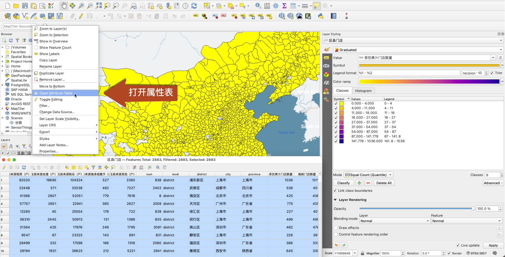Open Data Source Manager icon

pyautogui.click(x=8, y=16)
